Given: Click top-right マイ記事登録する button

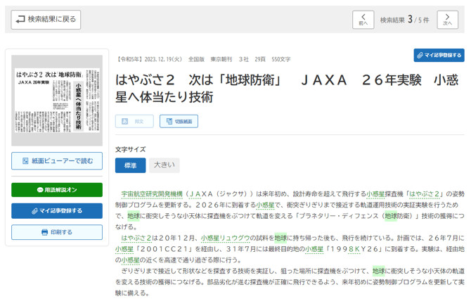Looking at the screenshot, I should click(439, 56).
